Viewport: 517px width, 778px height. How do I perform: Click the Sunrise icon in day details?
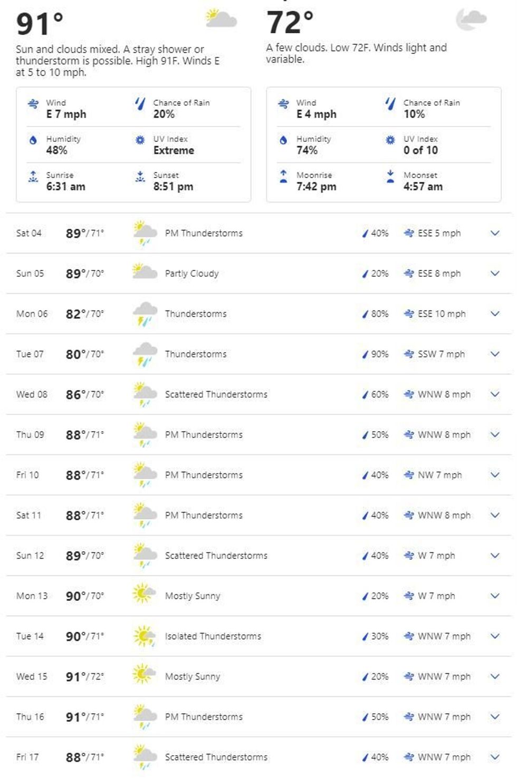[33, 177]
